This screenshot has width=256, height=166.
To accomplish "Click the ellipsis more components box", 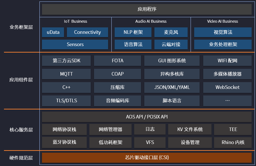I will pyautogui.click(x=227, y=100).
